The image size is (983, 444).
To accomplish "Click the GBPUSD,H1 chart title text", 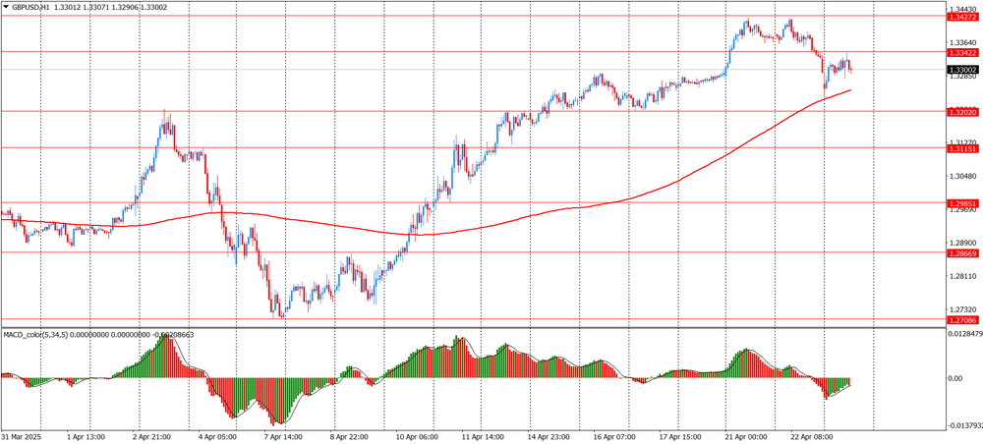I will [33, 7].
